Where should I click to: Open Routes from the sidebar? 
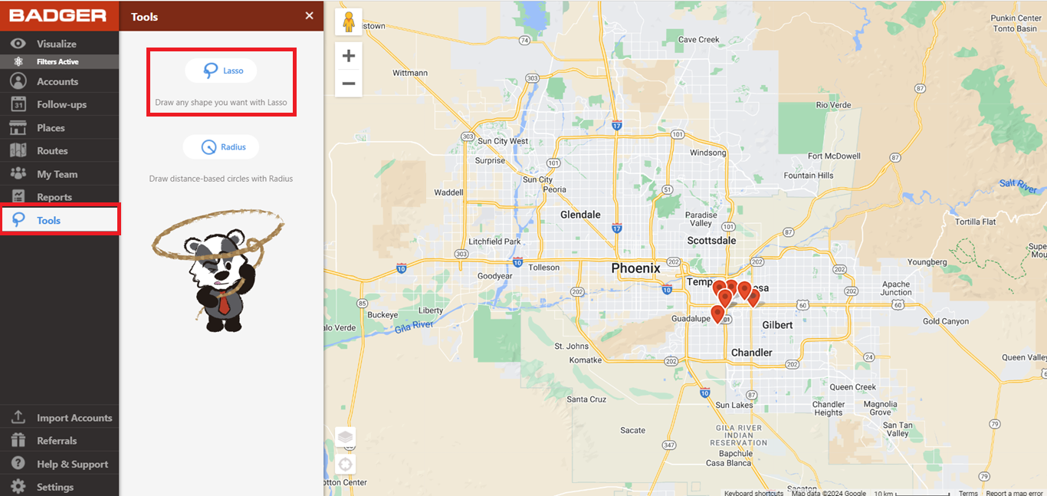(x=59, y=150)
